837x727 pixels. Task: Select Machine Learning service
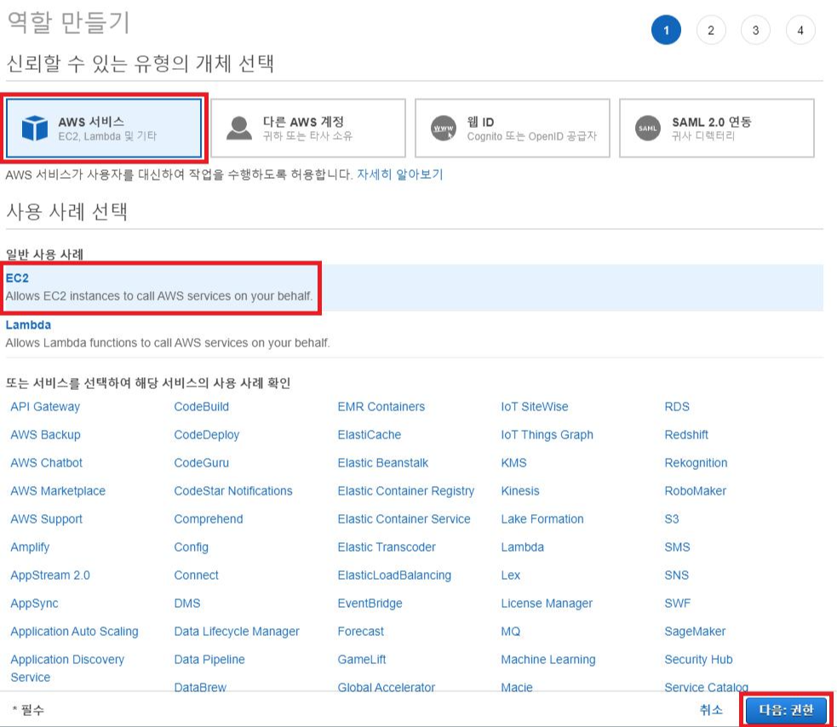(x=547, y=659)
